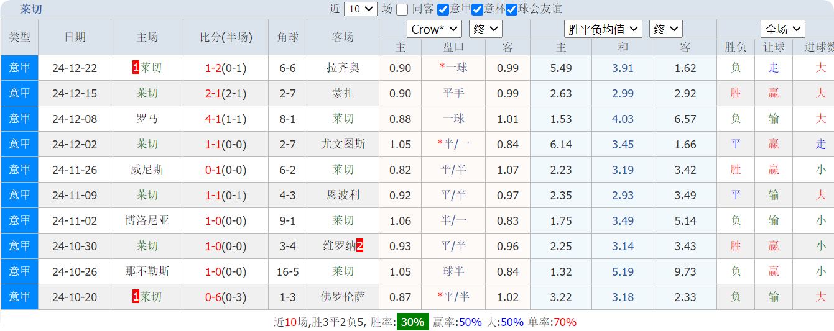This screenshot has width=834, height=331.
Task: Open the 4-1 score of 罗马 match
Action: [213, 119]
